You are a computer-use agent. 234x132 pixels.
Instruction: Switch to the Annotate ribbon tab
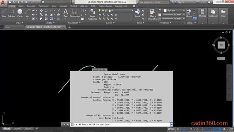click(31, 6)
